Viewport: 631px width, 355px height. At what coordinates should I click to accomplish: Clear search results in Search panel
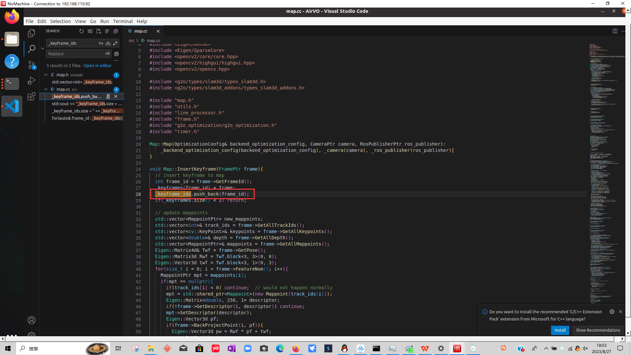coord(90,31)
